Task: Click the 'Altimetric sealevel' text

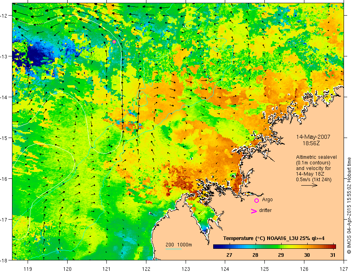Action: (316, 157)
